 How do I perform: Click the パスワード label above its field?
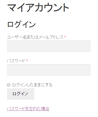click(x=16, y=61)
